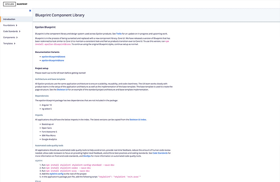Click the Project setup heading

pos(42,68)
